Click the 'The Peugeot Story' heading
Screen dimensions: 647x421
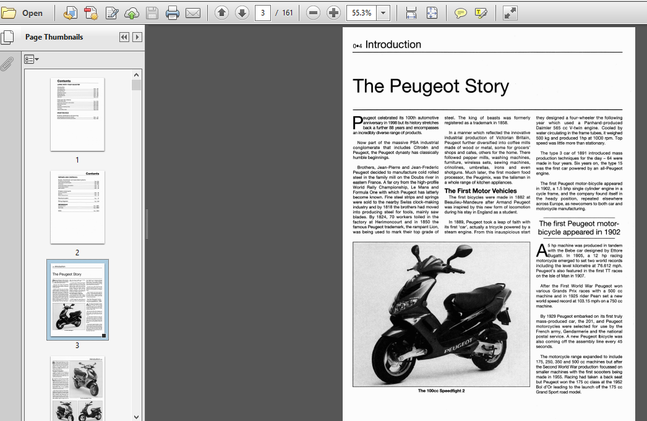click(x=431, y=86)
